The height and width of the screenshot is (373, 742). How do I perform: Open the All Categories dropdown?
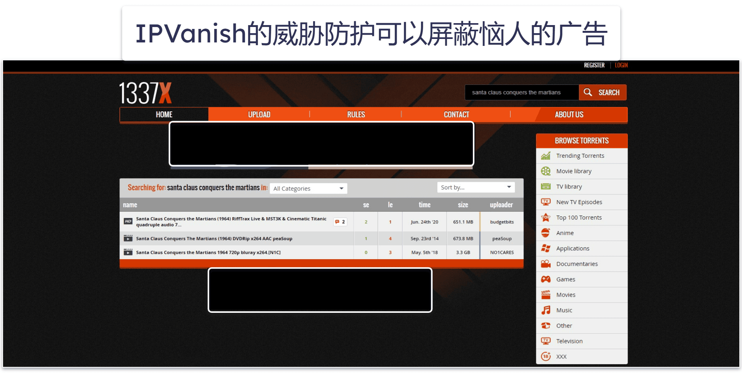coord(308,188)
